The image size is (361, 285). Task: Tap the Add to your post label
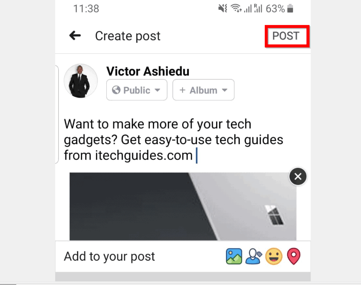pos(109,256)
